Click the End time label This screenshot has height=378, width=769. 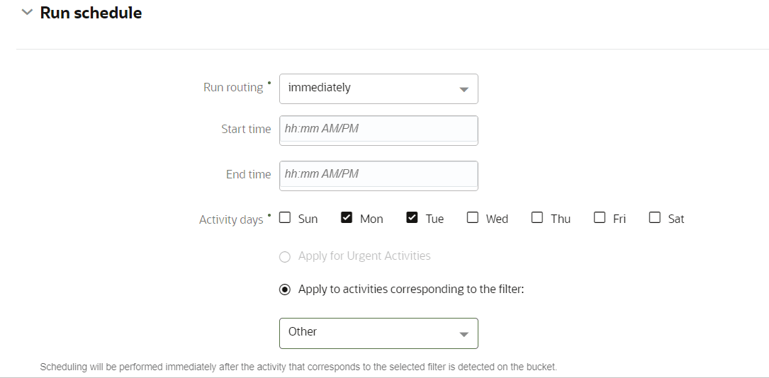[248, 174]
